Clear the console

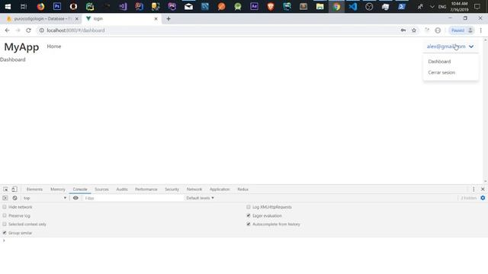click(x=14, y=198)
